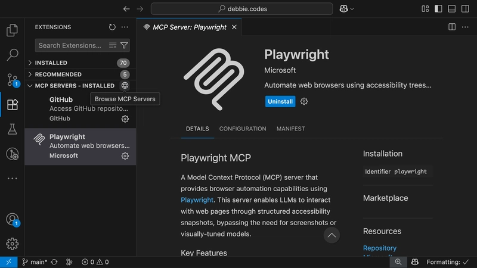Viewport: 477px width, 268px height.
Task: Select the MCP Server: Playwright editor tab
Action: [x=189, y=27]
